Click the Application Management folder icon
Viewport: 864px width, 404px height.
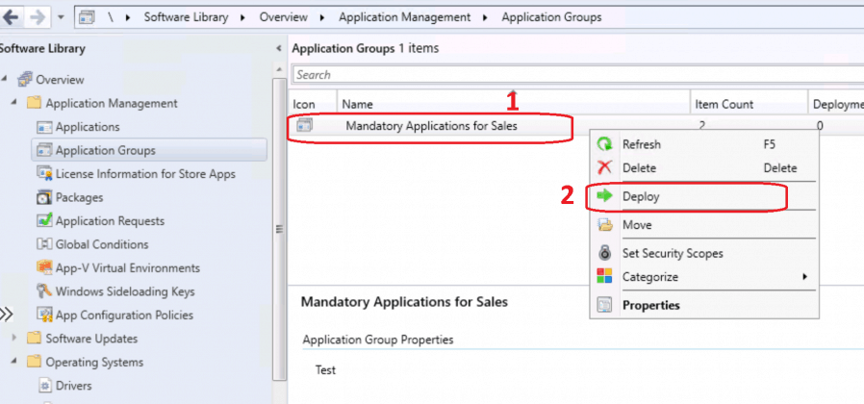(35, 103)
